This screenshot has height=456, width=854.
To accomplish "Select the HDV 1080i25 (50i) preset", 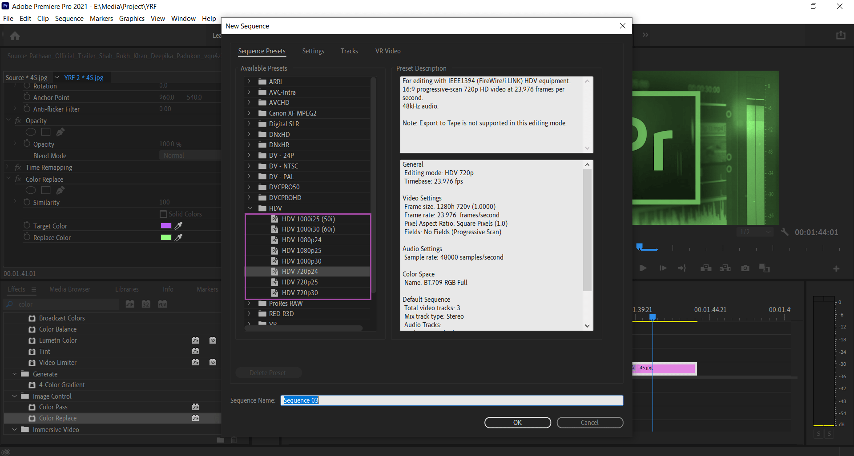I will (308, 219).
